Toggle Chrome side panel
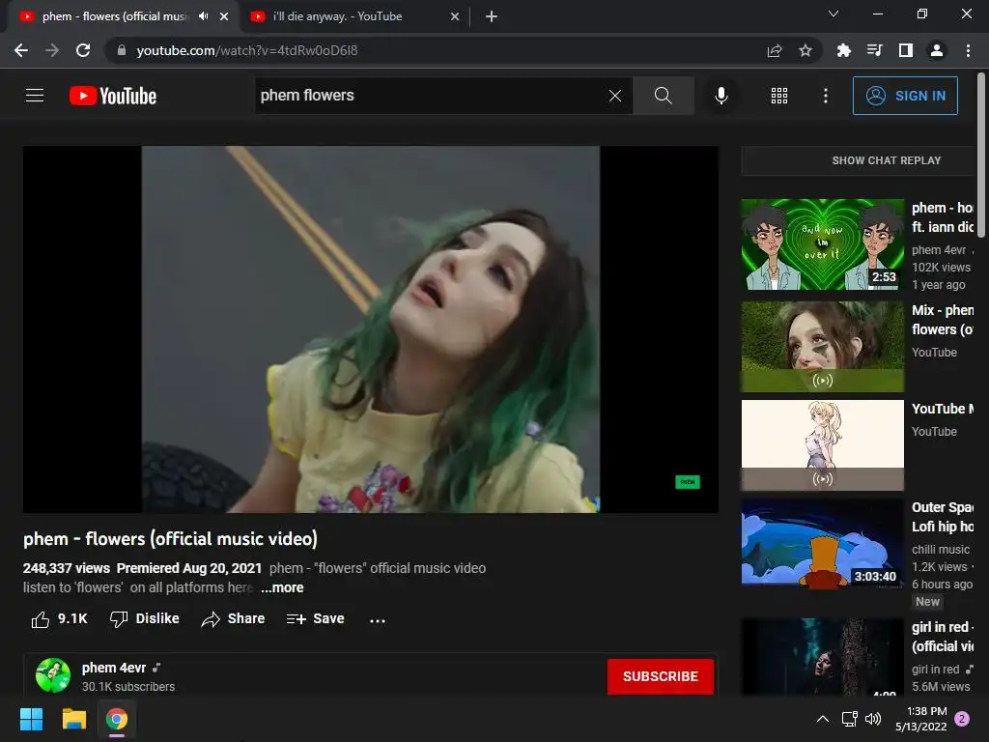The image size is (989, 742). [906, 50]
